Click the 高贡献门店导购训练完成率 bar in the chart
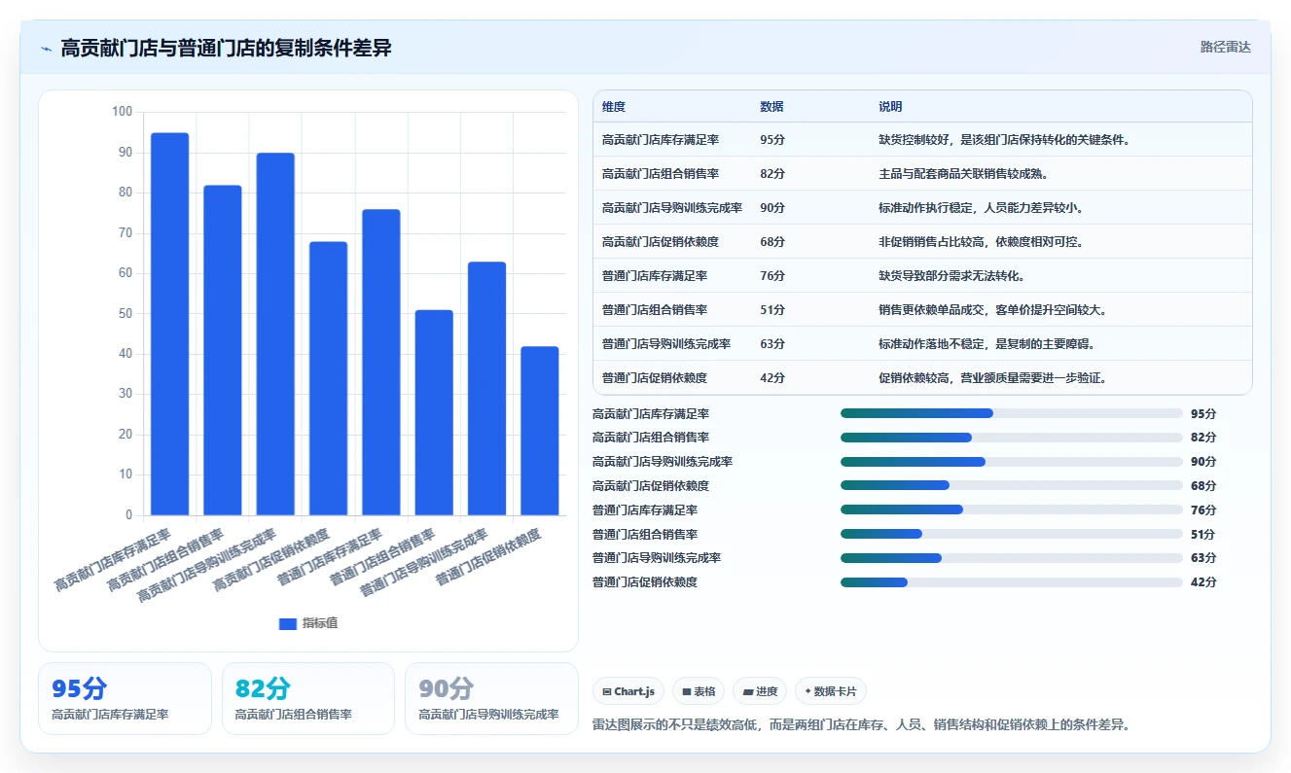The image size is (1291, 773). point(275,334)
